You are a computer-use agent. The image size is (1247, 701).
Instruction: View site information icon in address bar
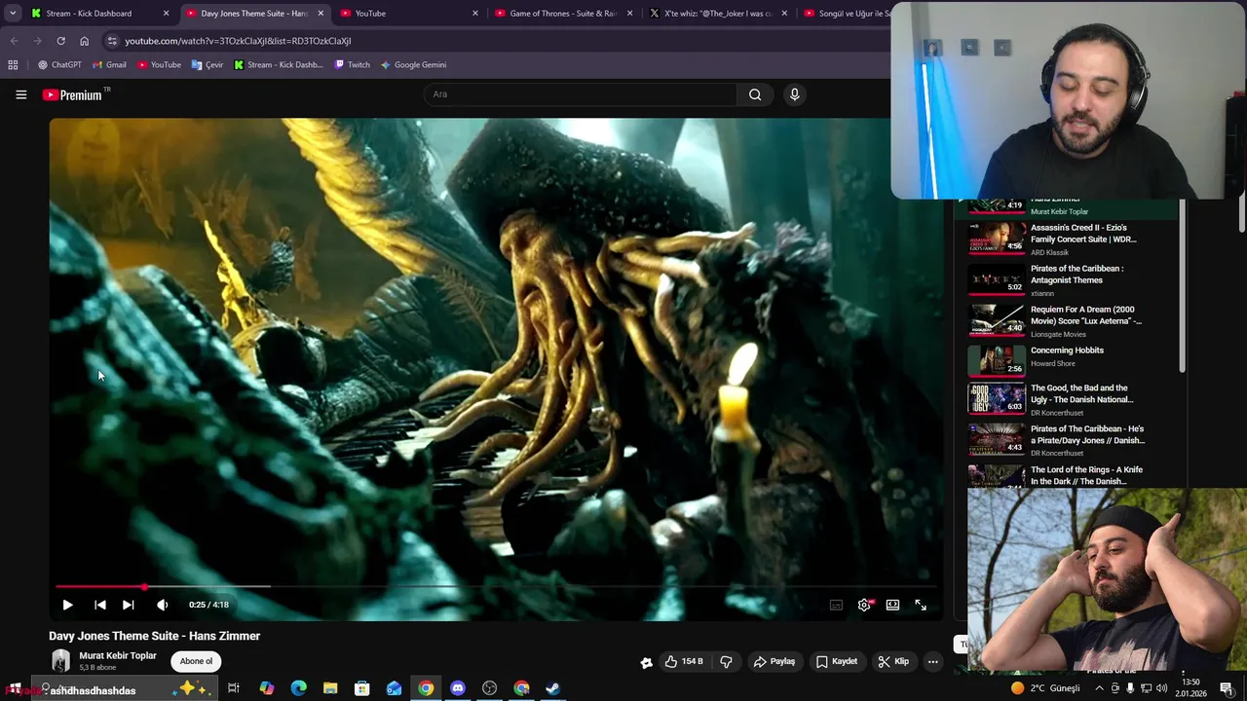(112, 41)
